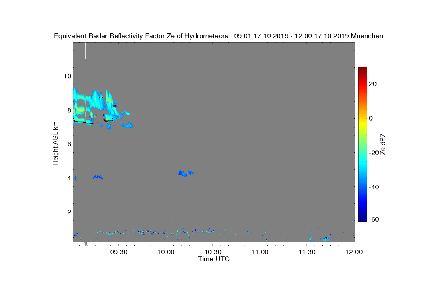
Task: Click the height tick label '8'
Action: [68, 110]
